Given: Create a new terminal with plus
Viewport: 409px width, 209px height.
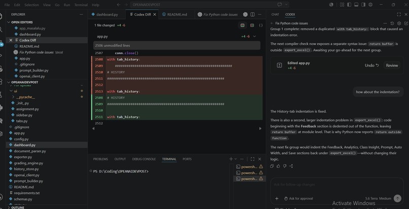Looking at the screenshot, I should coord(231,159).
